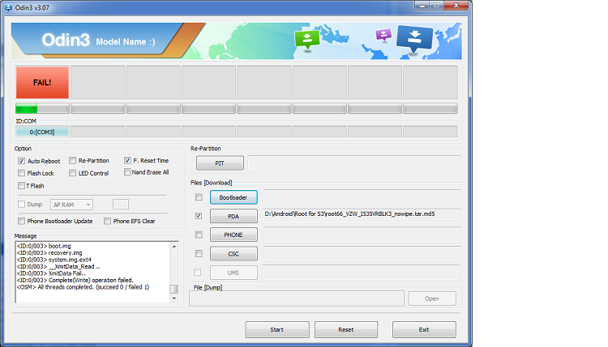Image resolution: width=608 pixels, height=347 pixels.
Task: Uncheck the Auto Reboot option
Action: (x=21, y=161)
